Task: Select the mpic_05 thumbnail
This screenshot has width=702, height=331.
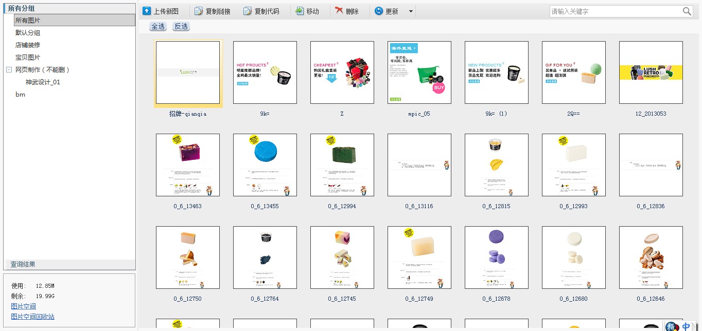Action: click(419, 72)
